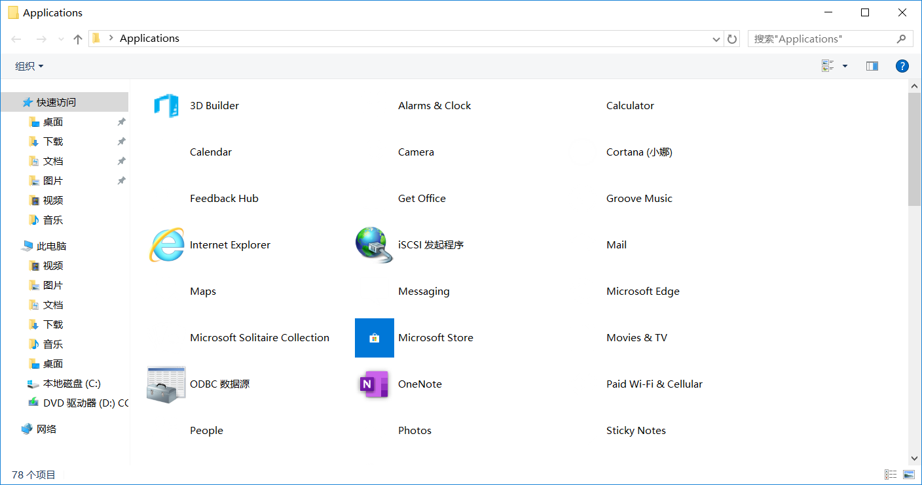Click pin icon next to 桌面
This screenshot has width=922, height=485.
(x=121, y=122)
